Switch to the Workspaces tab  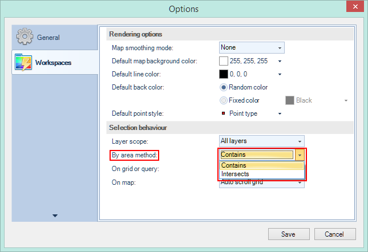pyautogui.click(x=54, y=62)
